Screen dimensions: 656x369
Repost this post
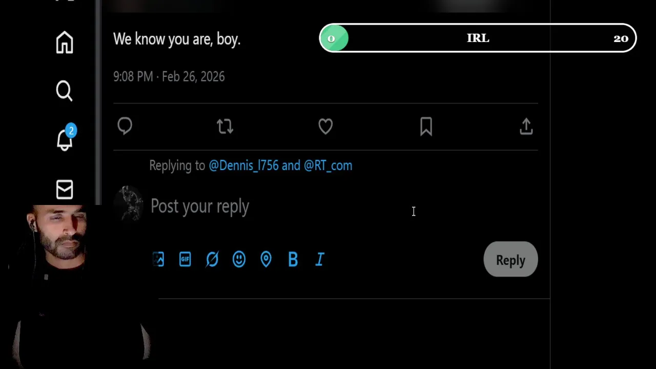coord(225,127)
